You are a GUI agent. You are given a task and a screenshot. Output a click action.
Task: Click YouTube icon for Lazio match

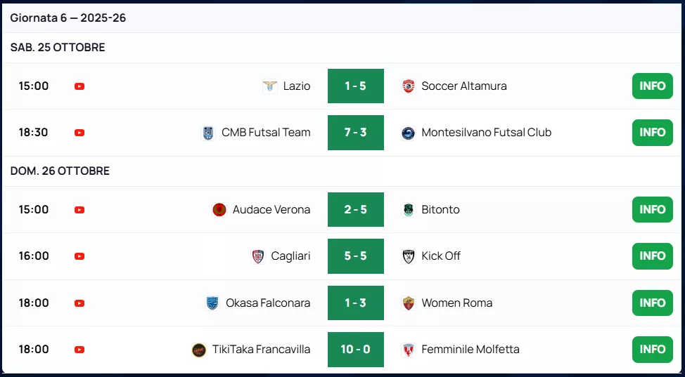pos(79,86)
